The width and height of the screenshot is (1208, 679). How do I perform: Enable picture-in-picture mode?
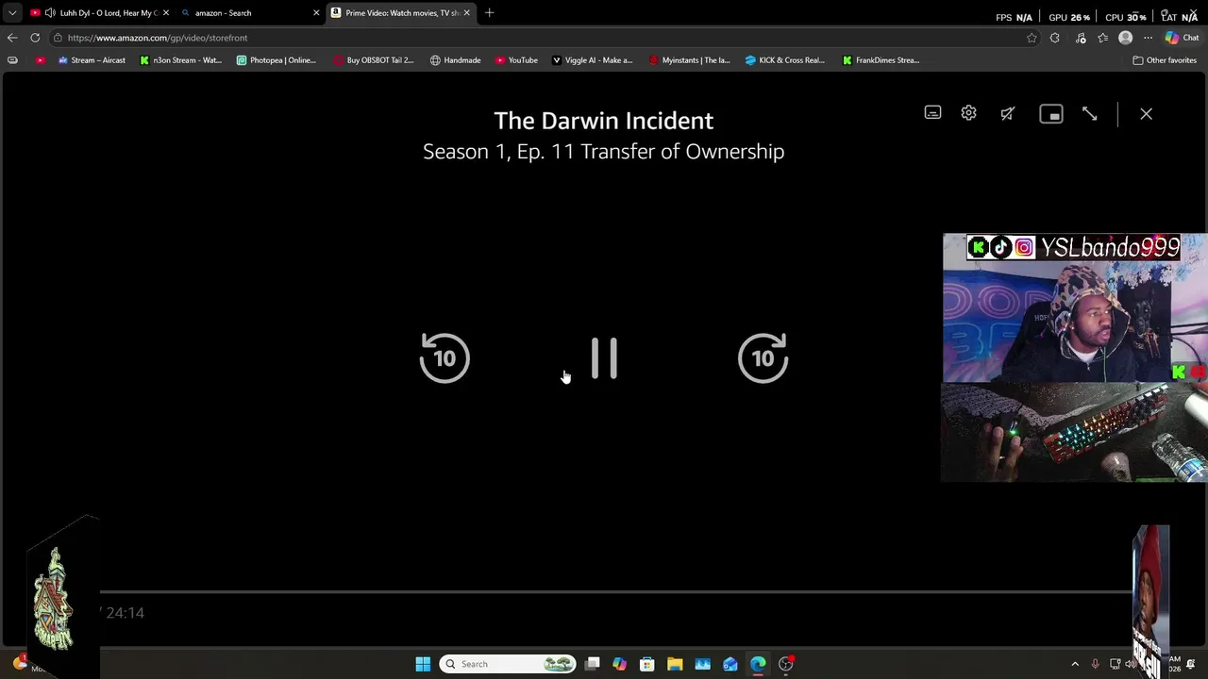point(1050,114)
